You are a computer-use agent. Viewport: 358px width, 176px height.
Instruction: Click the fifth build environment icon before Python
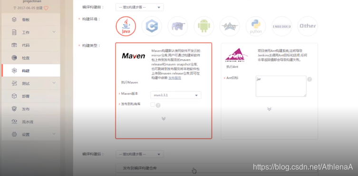230,26
